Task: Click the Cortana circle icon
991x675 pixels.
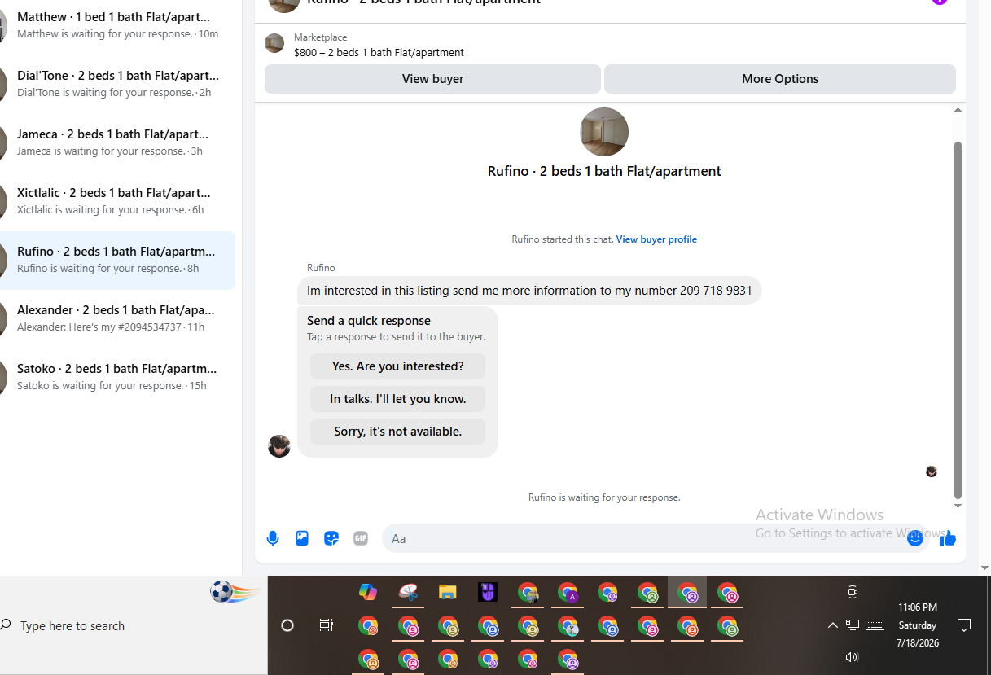Action: (x=287, y=625)
